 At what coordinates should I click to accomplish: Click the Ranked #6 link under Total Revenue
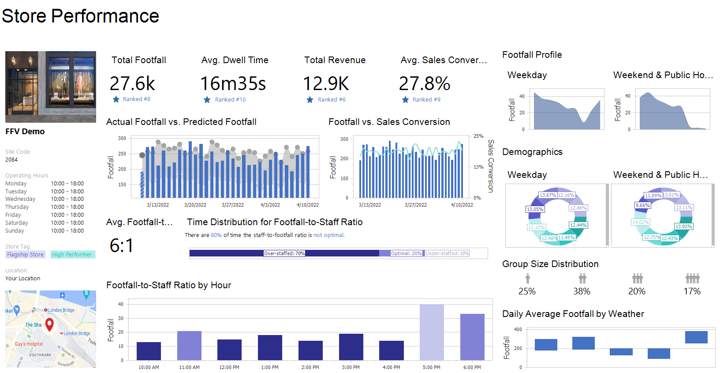click(x=332, y=100)
